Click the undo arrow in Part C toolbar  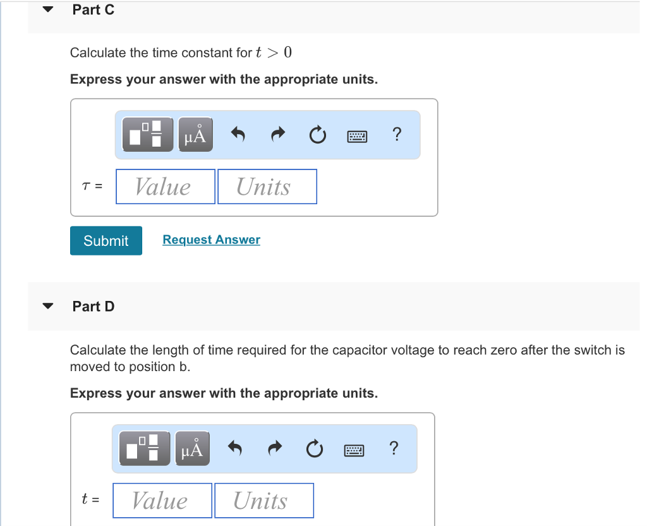tap(238, 134)
